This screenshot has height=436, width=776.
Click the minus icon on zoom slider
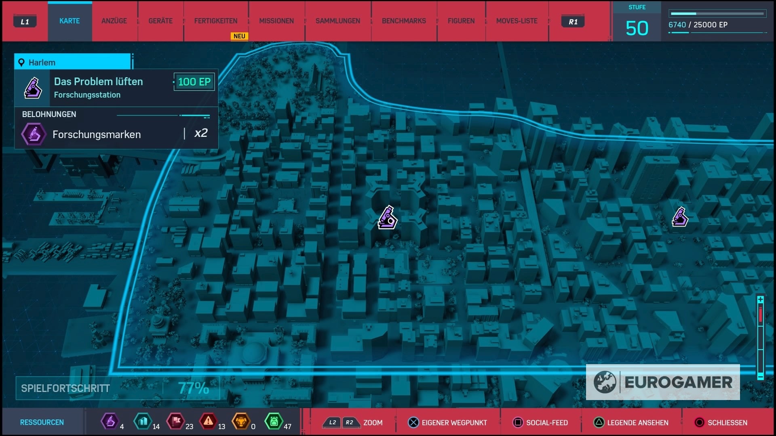pos(761,376)
